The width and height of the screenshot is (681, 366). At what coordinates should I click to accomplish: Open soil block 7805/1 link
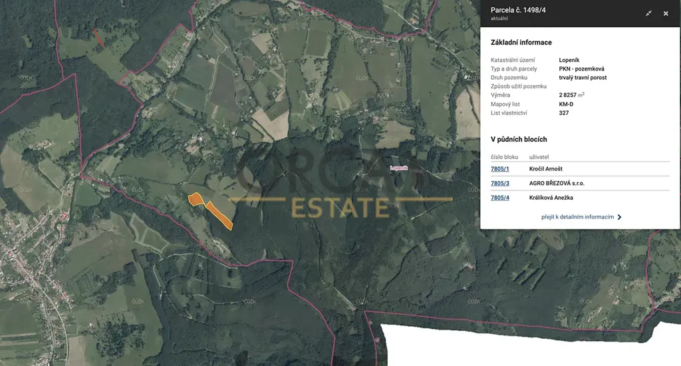click(x=499, y=169)
